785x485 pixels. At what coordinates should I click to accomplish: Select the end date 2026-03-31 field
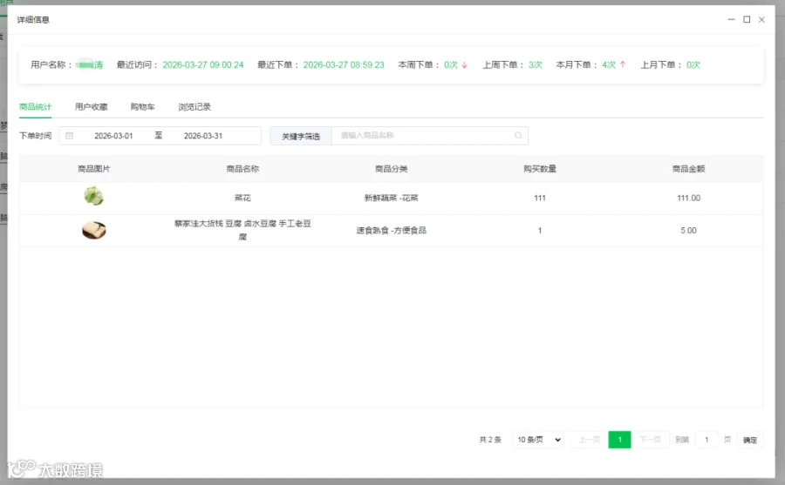pos(202,136)
